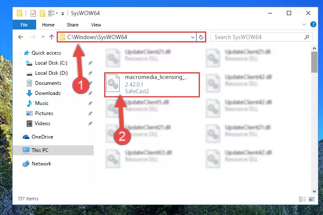
Task: Click the macromedia_licensing DLL gear icon
Action: (113, 84)
